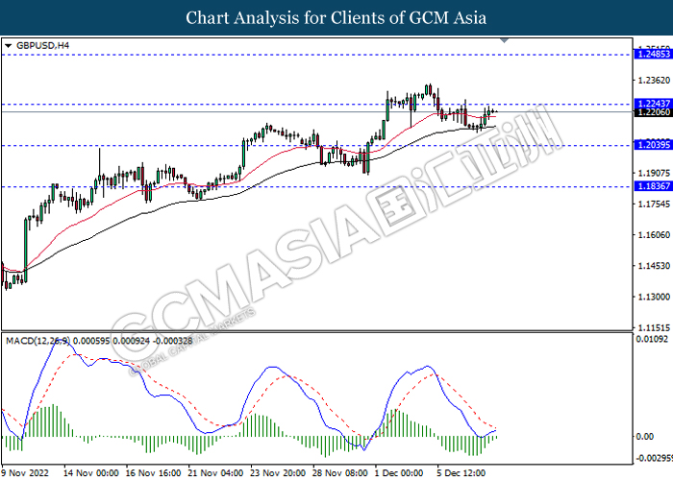Image resolution: width=673 pixels, height=480 pixels.
Task: Click the 1 Dec 00:00 time label
Action: click(x=399, y=472)
